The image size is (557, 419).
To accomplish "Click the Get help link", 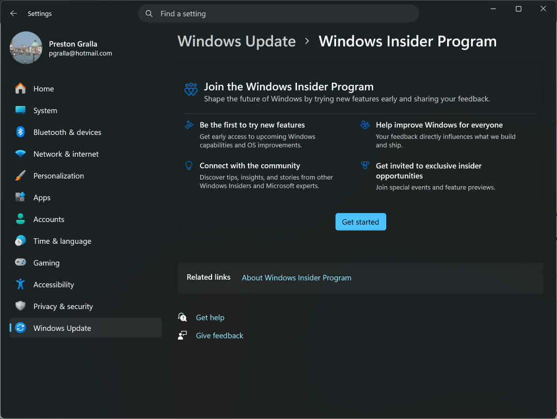I will [210, 317].
